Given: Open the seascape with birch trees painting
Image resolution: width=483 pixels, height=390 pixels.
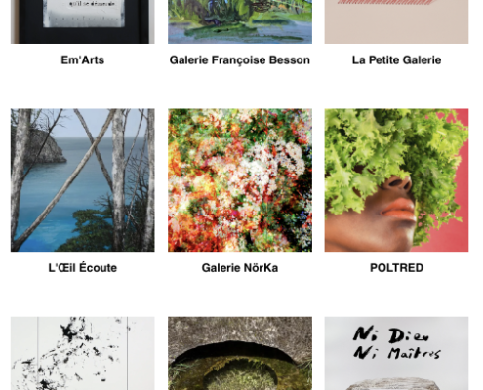Looking at the screenshot, I should [x=83, y=180].
